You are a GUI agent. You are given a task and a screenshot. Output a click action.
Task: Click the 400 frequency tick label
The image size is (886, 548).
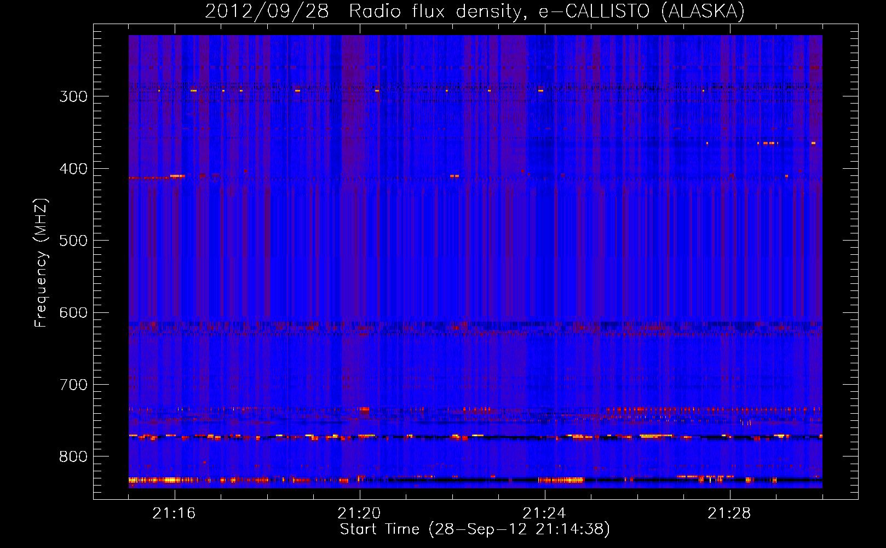point(73,169)
